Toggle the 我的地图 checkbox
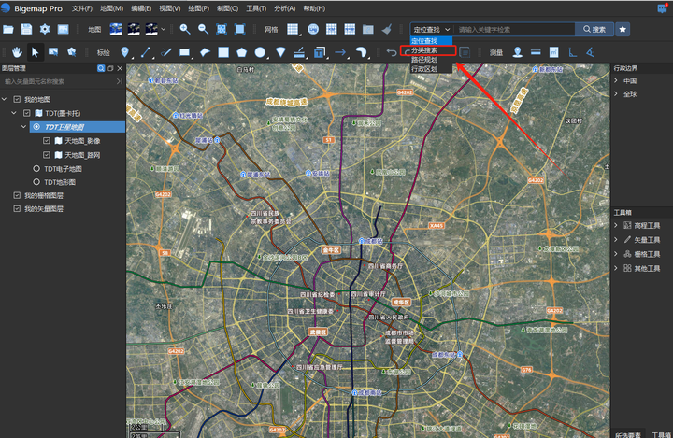The width and height of the screenshot is (673, 438). [17, 100]
